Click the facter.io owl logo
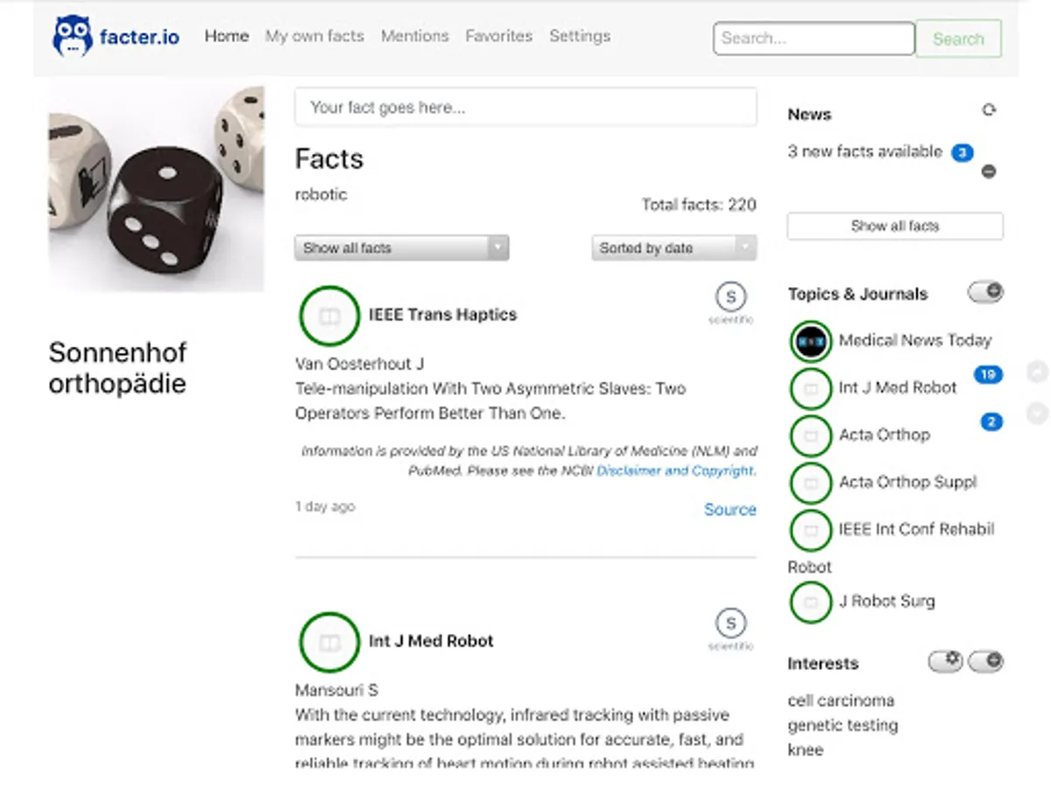This screenshot has width=1051, height=788. click(73, 37)
